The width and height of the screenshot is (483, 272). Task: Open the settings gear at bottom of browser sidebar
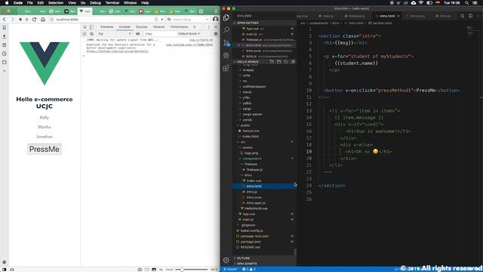coord(5,262)
